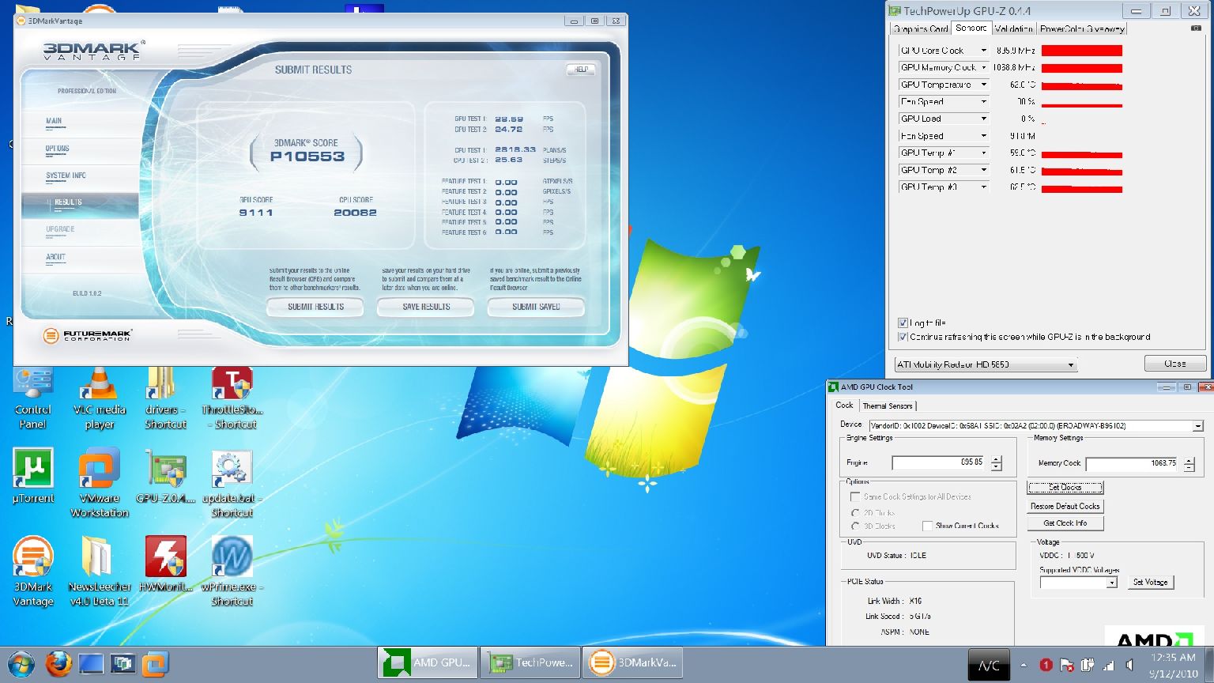Open the Windows Start menu orb
The height and width of the screenshot is (683, 1214).
pyautogui.click(x=21, y=664)
